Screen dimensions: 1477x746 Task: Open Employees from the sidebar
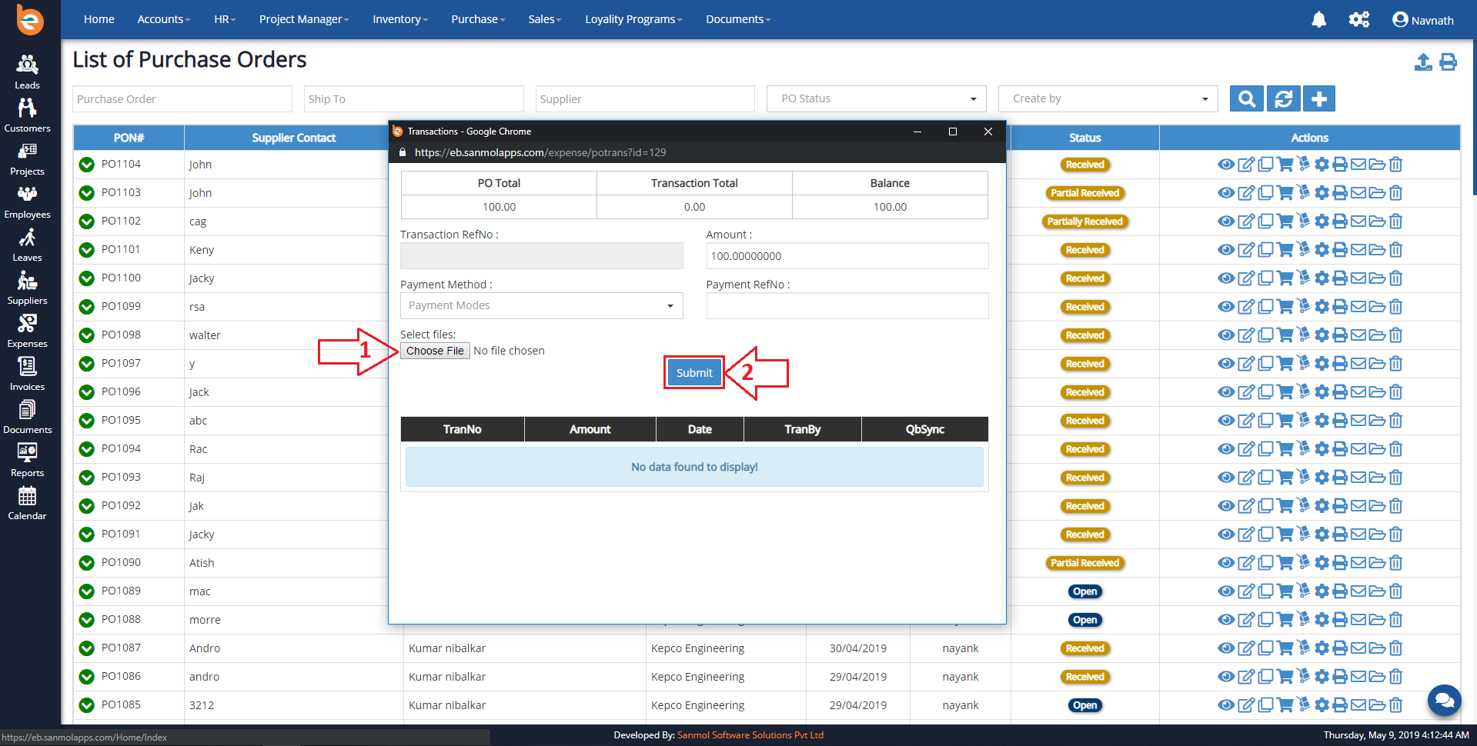(27, 201)
